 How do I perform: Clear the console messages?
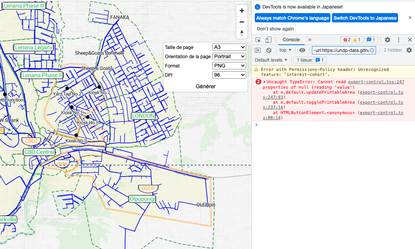(269, 50)
